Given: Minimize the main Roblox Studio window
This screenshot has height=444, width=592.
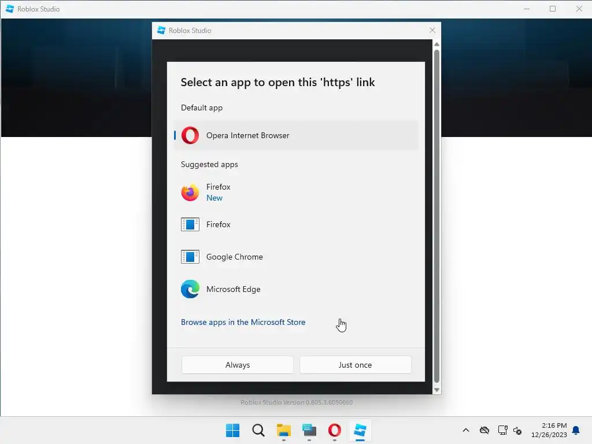Looking at the screenshot, I should 527,9.
